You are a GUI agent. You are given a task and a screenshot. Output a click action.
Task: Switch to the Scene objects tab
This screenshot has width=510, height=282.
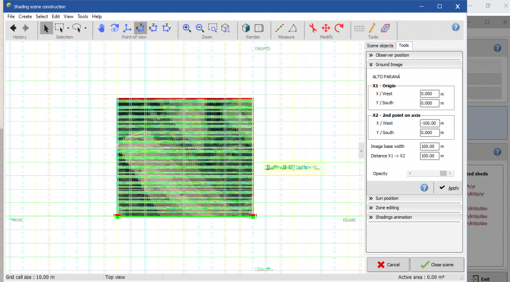[380, 46]
